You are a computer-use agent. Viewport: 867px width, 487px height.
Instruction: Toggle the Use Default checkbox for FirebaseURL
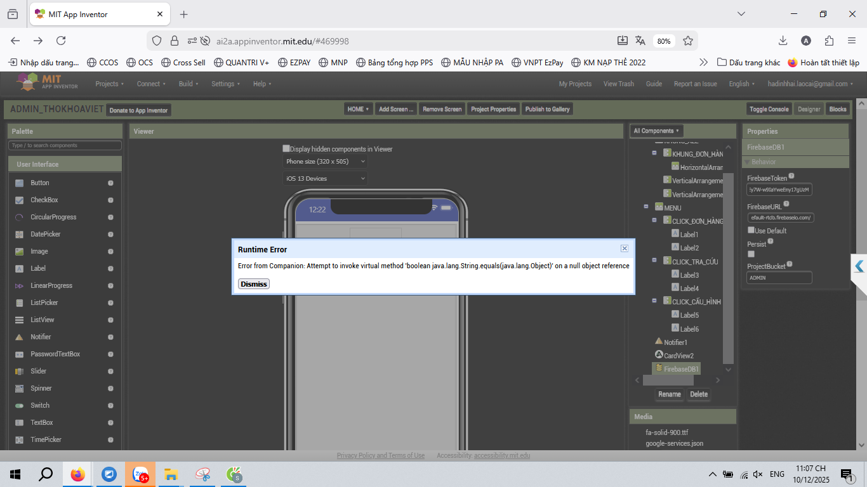pos(751,230)
